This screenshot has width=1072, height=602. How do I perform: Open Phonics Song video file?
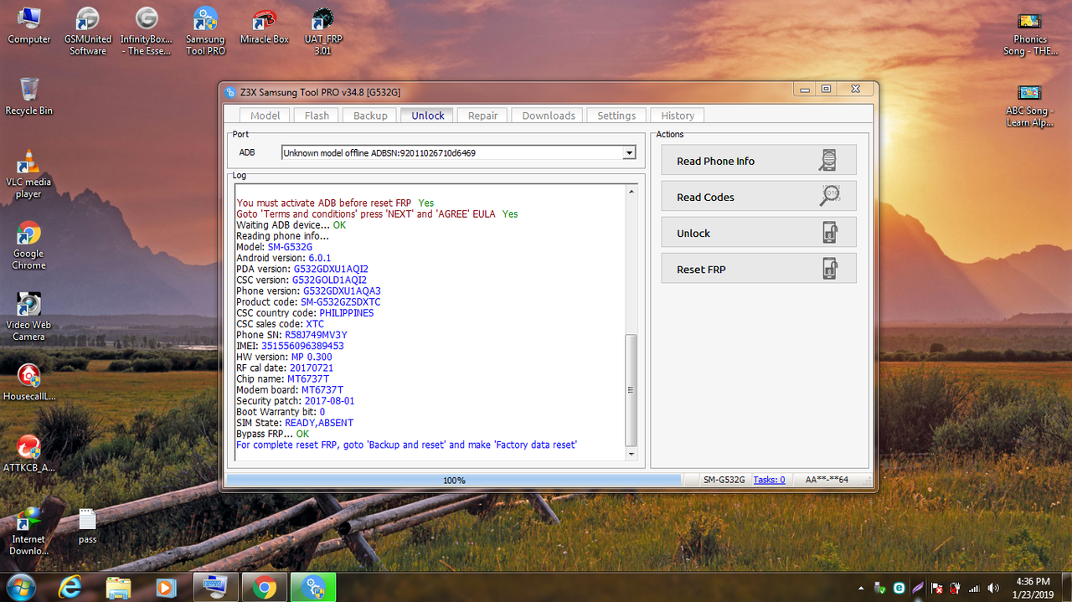(x=1030, y=33)
